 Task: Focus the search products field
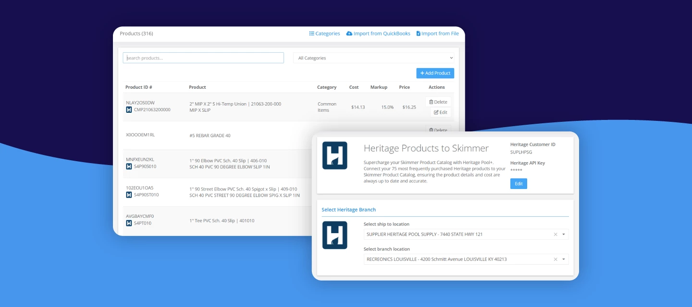203,58
